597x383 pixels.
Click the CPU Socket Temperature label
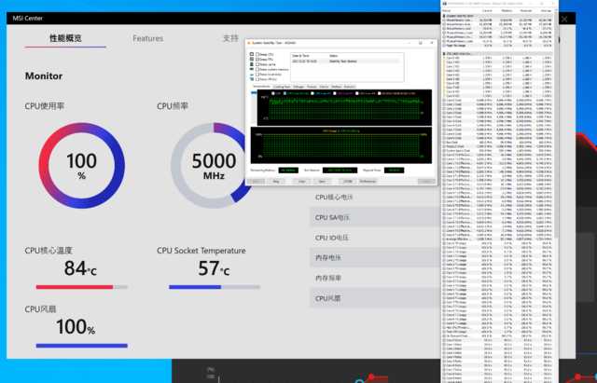click(201, 251)
